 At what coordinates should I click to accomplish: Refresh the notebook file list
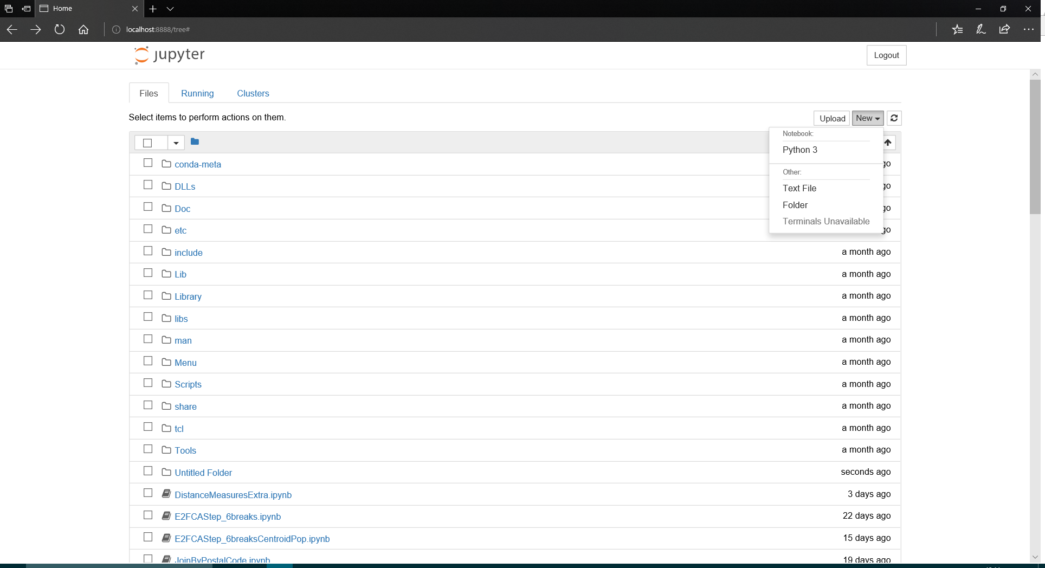(894, 118)
